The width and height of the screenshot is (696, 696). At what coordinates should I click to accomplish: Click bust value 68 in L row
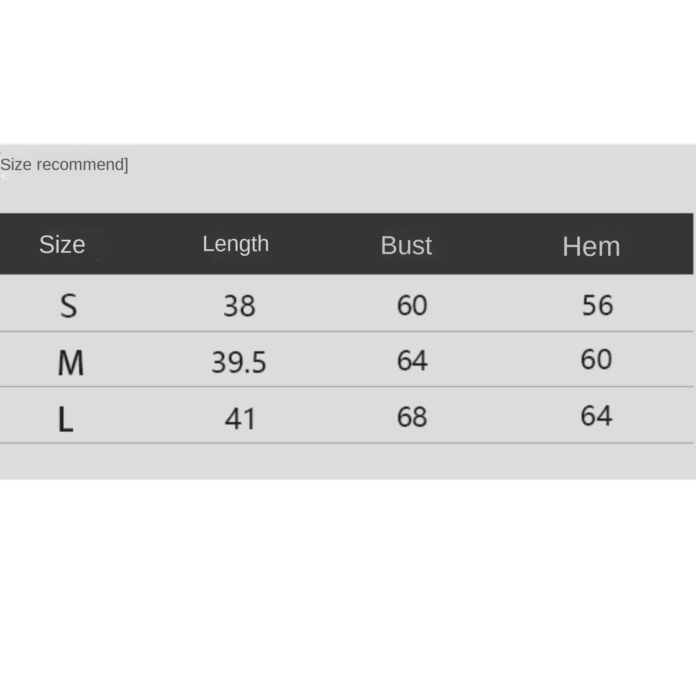(x=412, y=417)
